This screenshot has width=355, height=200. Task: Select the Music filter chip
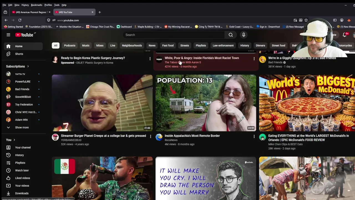pos(86,46)
